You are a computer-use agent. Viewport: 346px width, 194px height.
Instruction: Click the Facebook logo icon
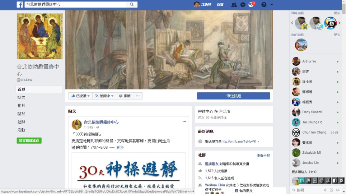click(20, 5)
